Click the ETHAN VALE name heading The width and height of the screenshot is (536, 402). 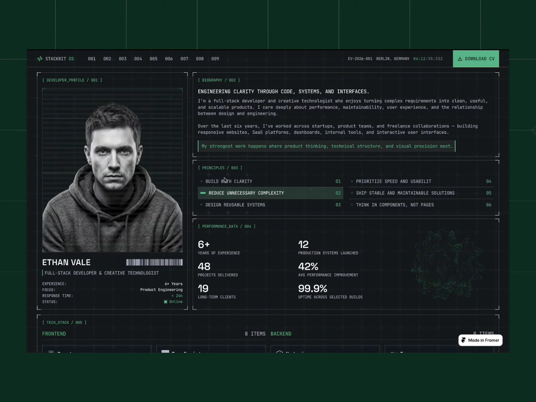click(x=66, y=262)
